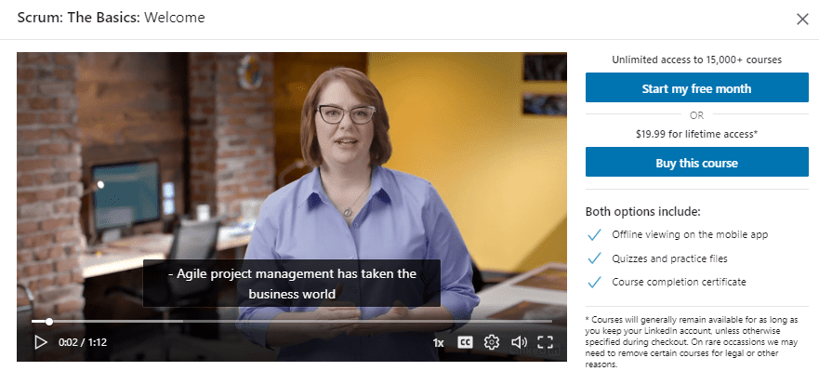This screenshot has width=819, height=371.
Task: Click the Scrum: The Basics: Welcome title
Action: click(111, 18)
